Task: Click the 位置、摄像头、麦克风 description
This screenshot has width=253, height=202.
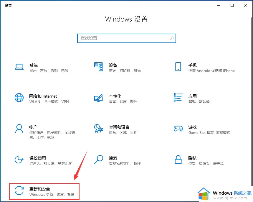Action: tap(206, 164)
